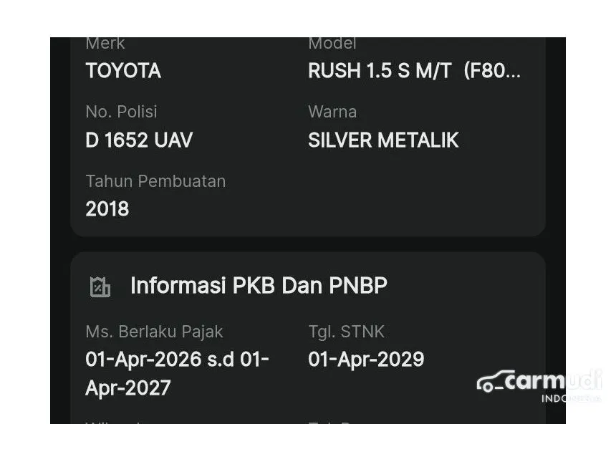Select plate number D 1652 UAV
The height and width of the screenshot is (462, 616).
tap(139, 140)
